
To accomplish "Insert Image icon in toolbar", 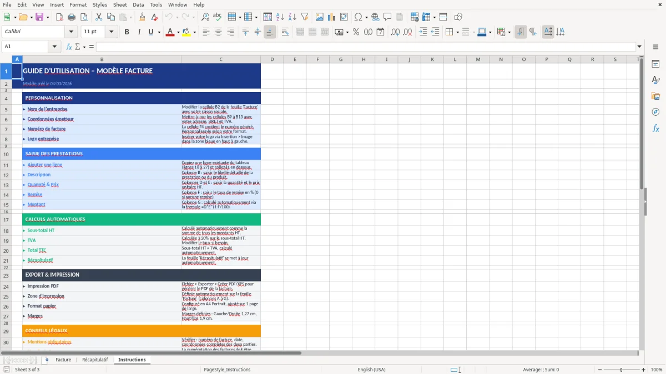I will pos(320,17).
